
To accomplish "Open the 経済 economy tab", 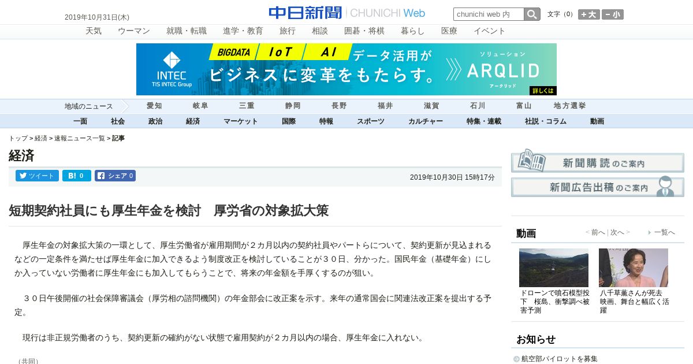I will (193, 121).
